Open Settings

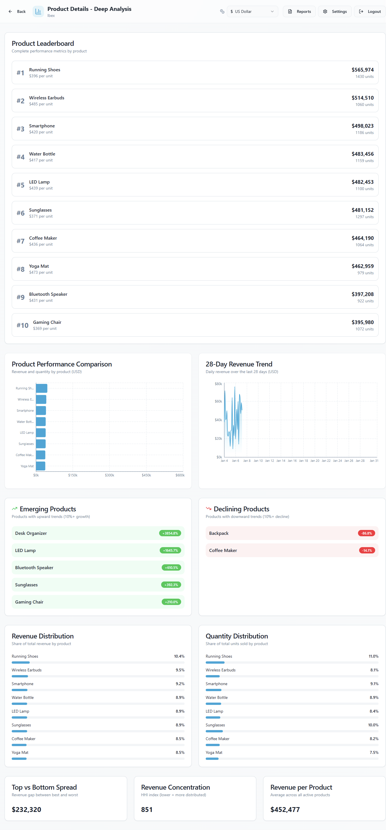[x=335, y=12]
